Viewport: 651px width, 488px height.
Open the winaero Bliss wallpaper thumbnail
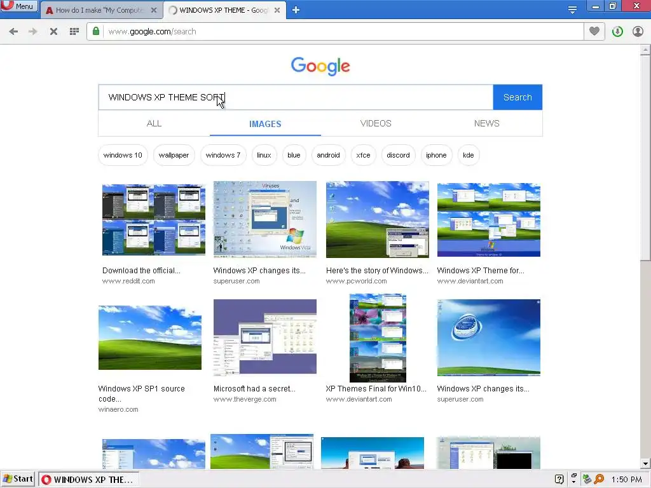point(150,338)
